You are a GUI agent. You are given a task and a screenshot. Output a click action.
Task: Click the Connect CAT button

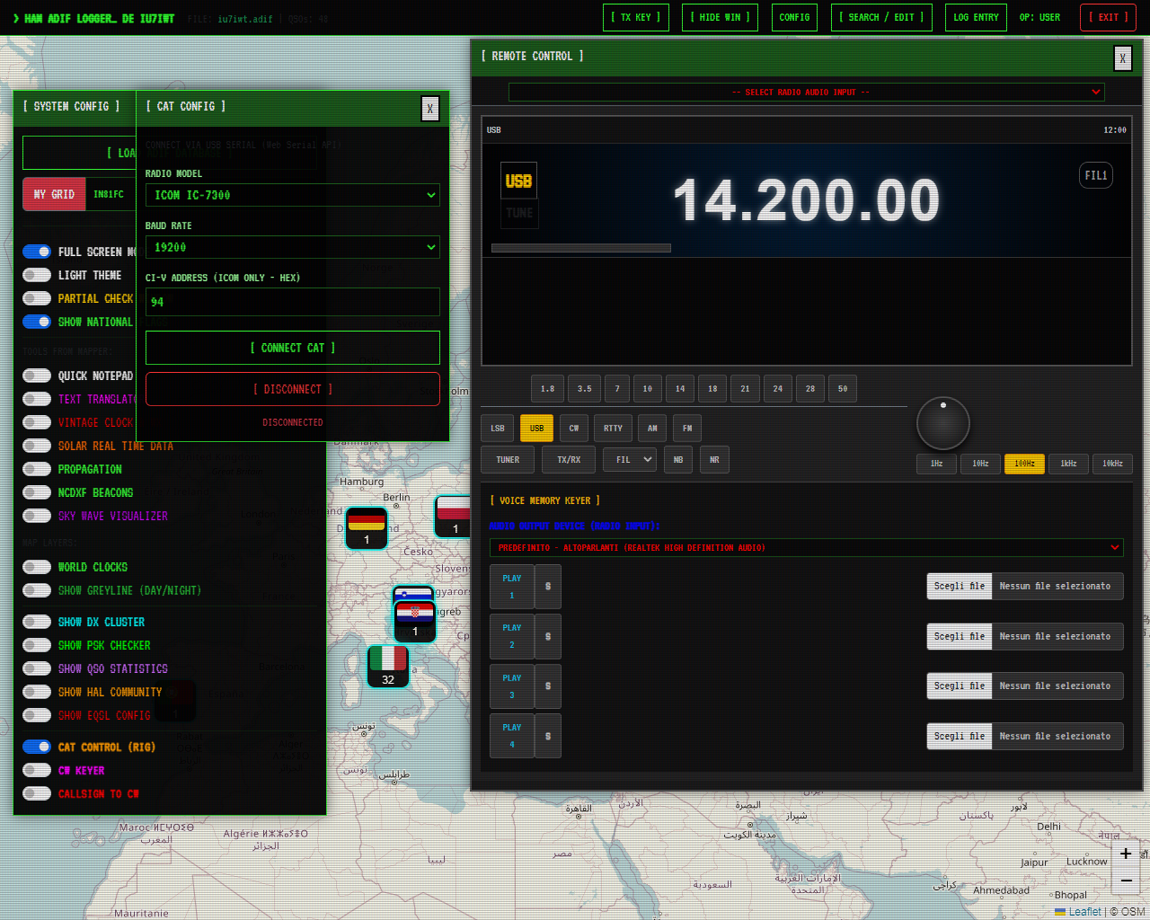click(x=292, y=348)
